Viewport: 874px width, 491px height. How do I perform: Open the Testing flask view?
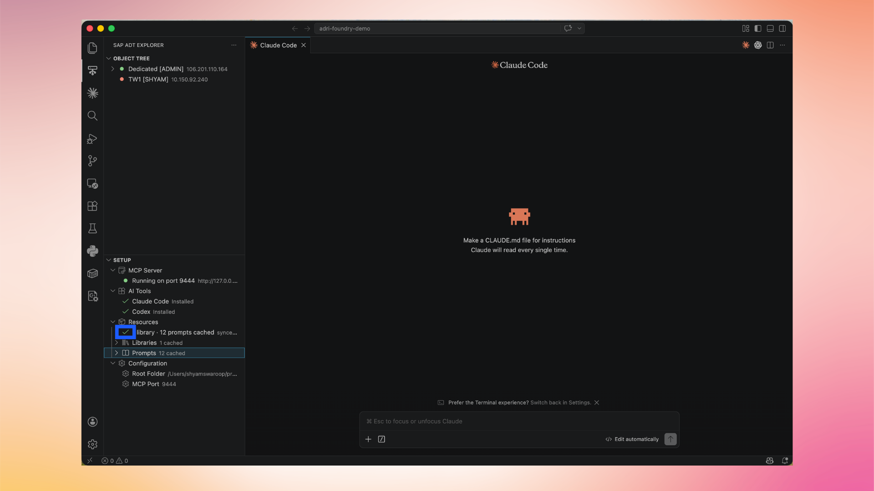(92, 228)
